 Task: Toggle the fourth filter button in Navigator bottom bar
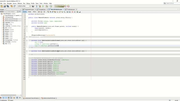click(9, 98)
